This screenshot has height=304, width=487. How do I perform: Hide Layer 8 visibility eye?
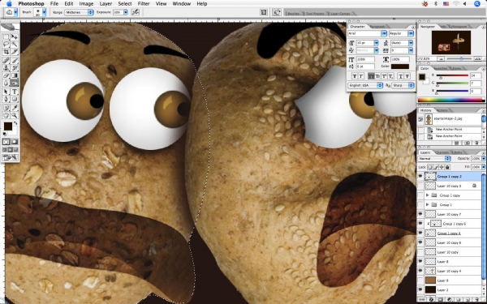coord(420,262)
